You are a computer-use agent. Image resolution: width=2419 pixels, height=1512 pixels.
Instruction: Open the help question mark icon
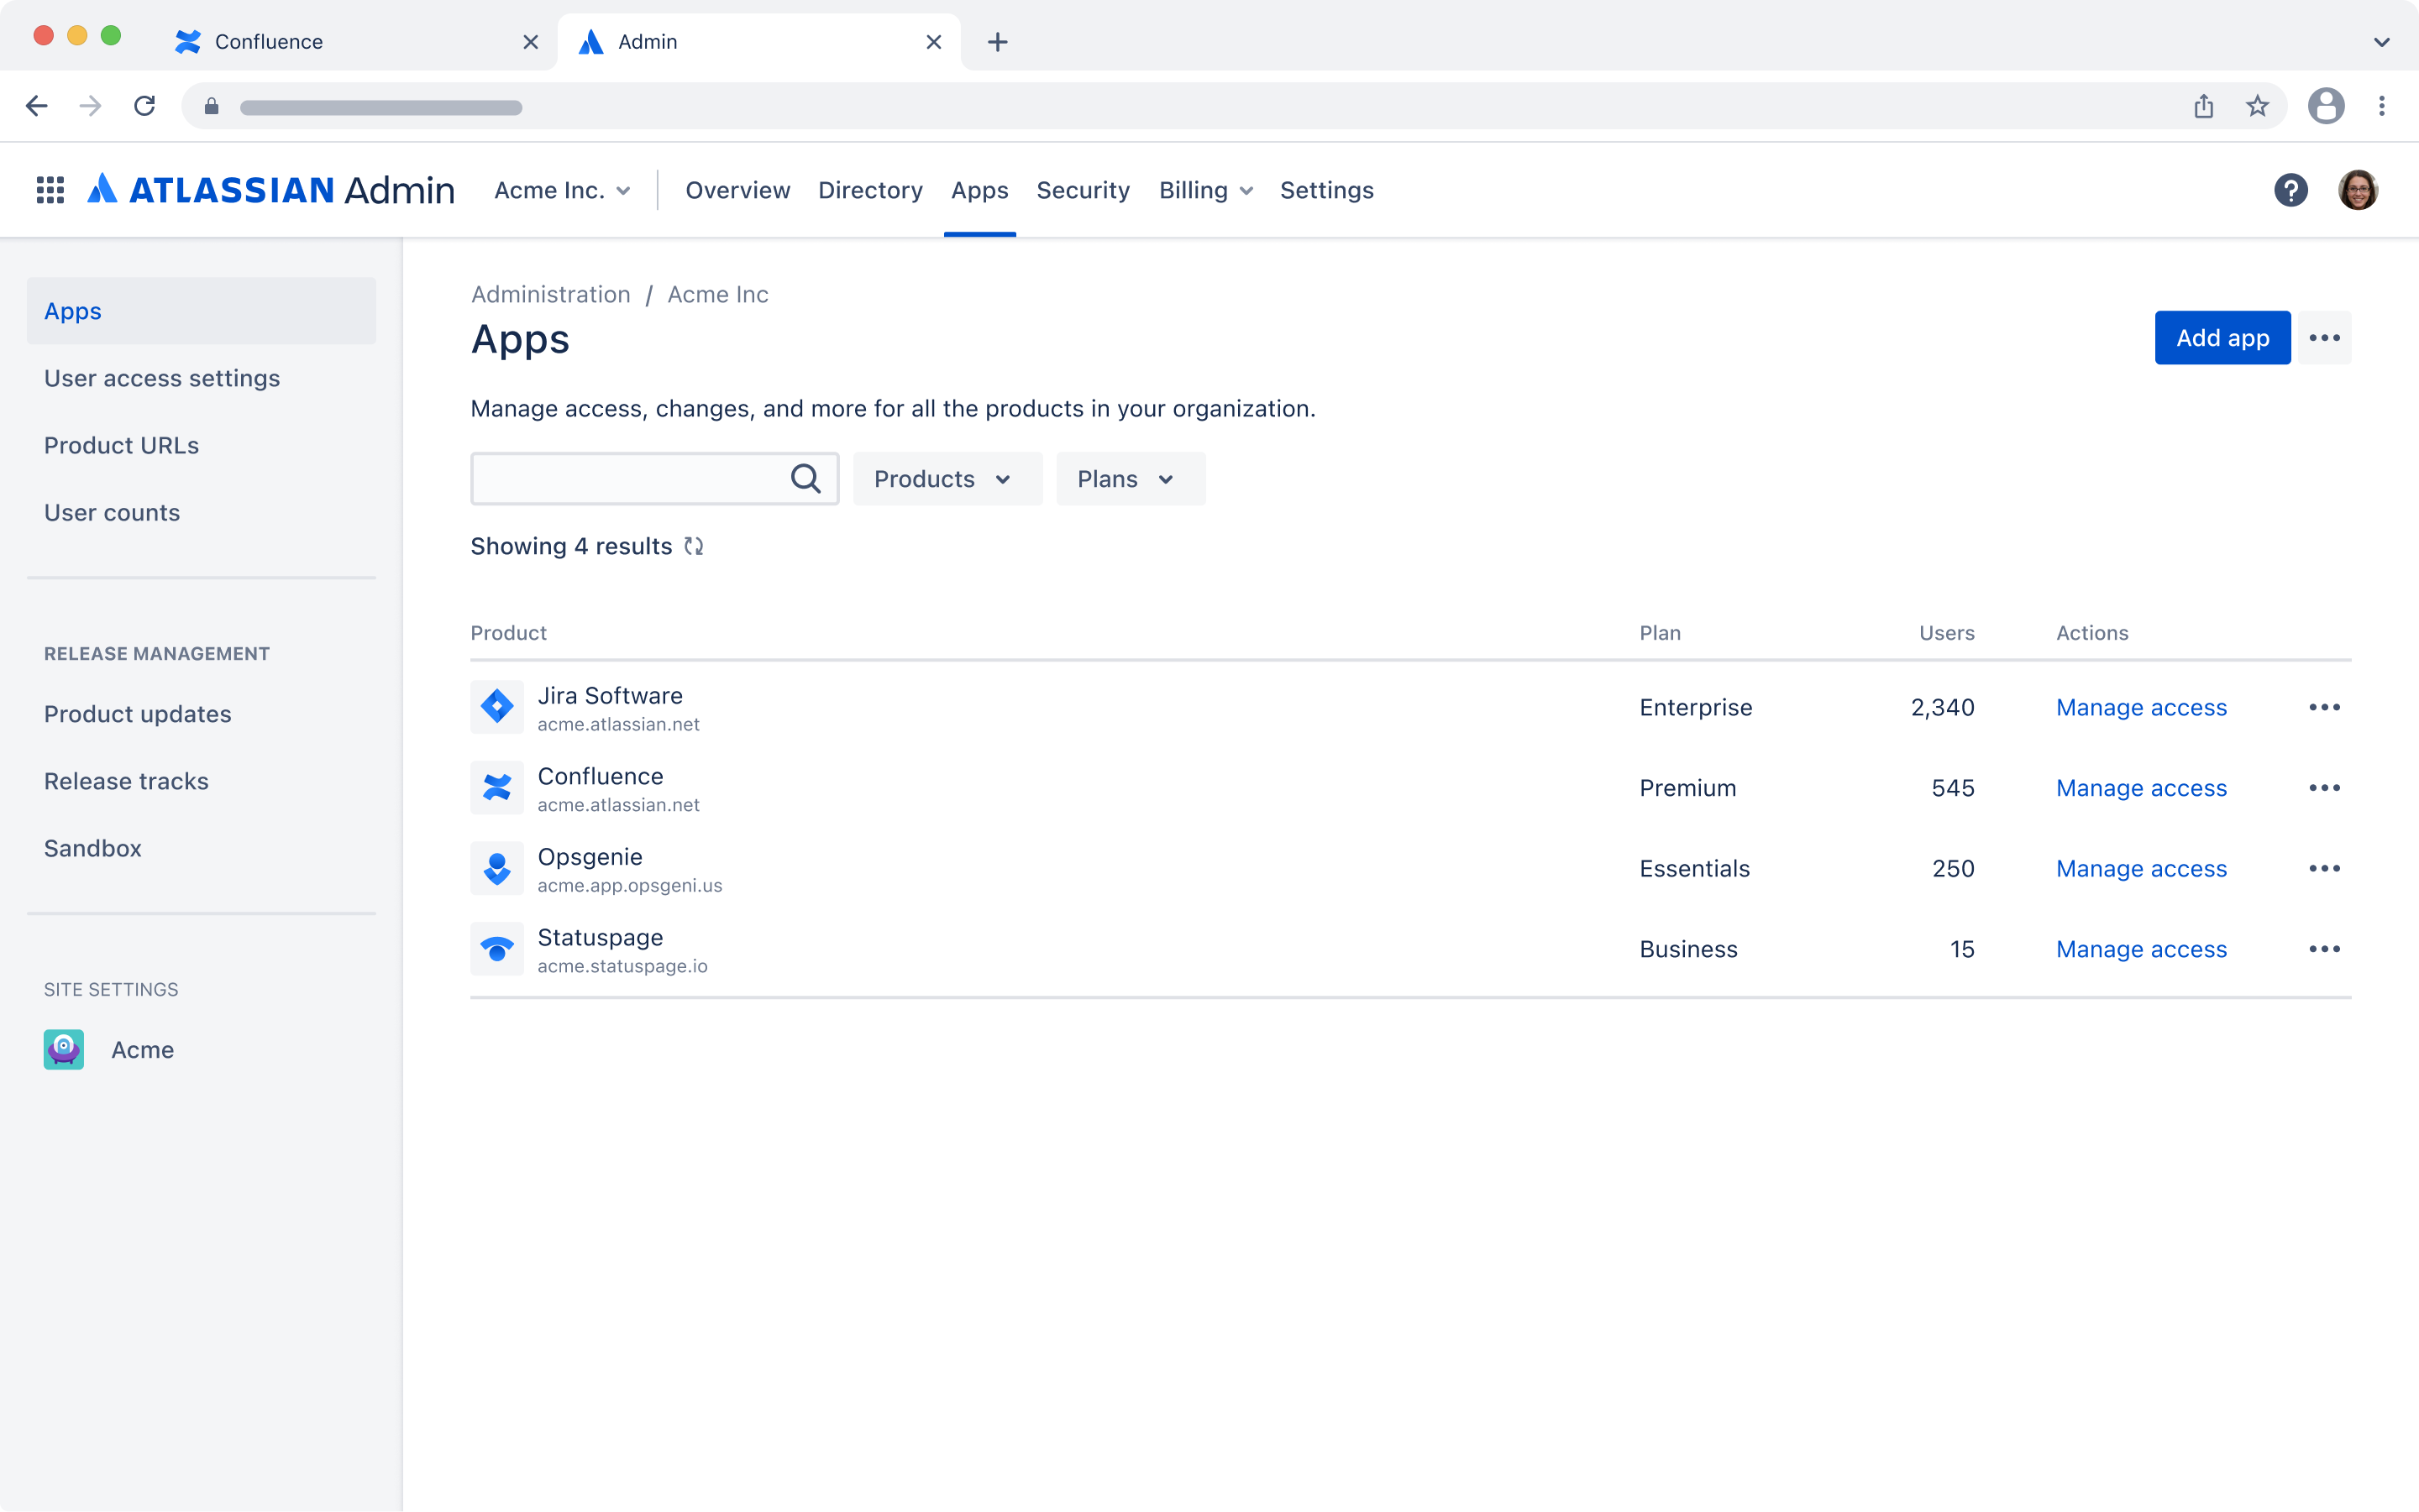point(2291,190)
